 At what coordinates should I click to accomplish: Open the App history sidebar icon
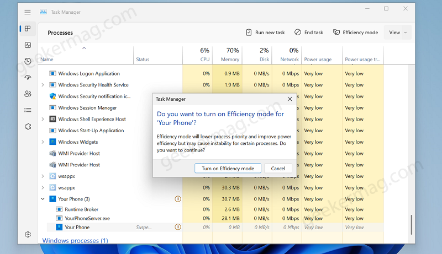click(28, 61)
